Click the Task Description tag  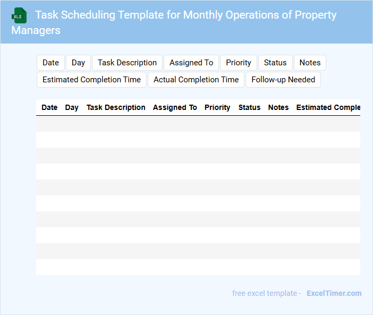[x=127, y=63]
